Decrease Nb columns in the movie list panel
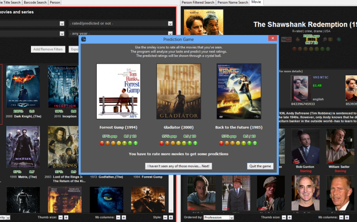Screen dimensions: 357x222 [118, 217]
